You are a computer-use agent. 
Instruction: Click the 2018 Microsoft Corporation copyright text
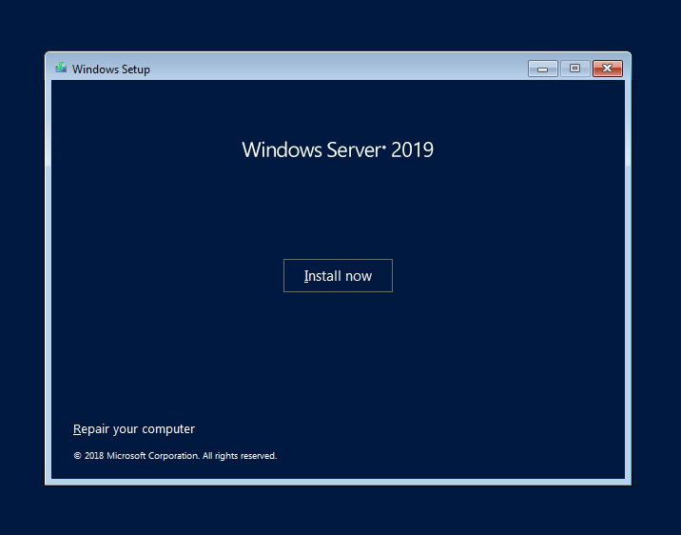click(x=175, y=455)
